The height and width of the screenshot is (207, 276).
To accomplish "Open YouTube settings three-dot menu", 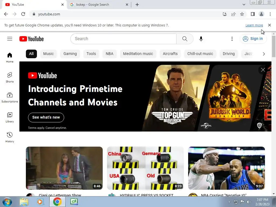I will (232, 39).
